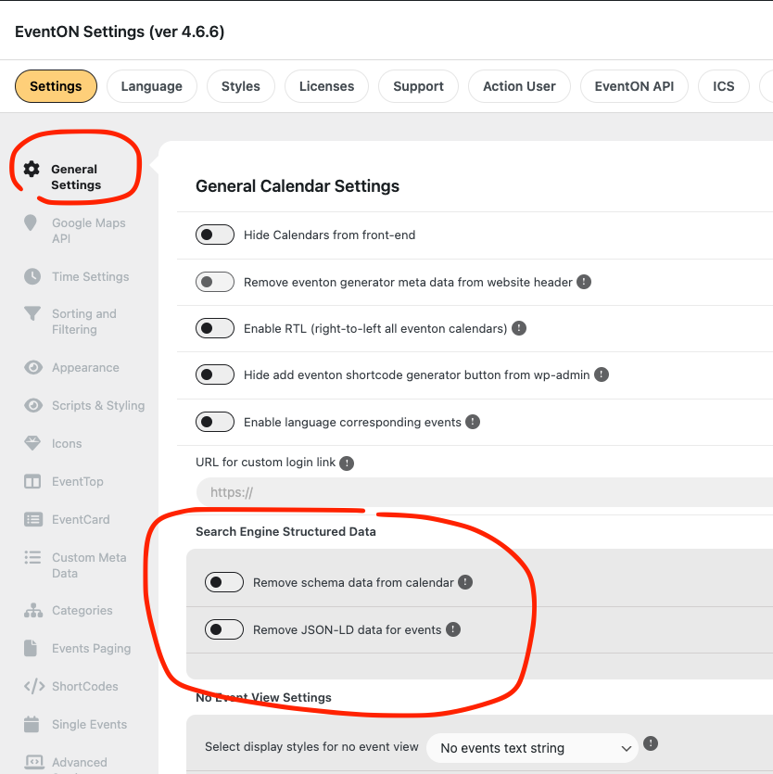773x774 pixels.
Task: Click the General Settings gear icon
Action: [32, 170]
